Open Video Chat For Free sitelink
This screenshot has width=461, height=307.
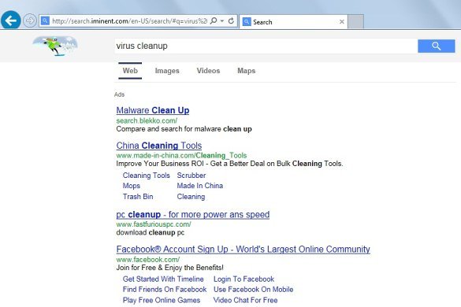(x=246, y=300)
